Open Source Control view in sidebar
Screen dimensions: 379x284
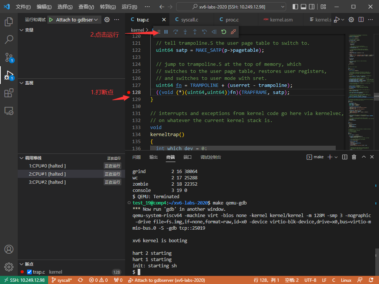(9, 57)
